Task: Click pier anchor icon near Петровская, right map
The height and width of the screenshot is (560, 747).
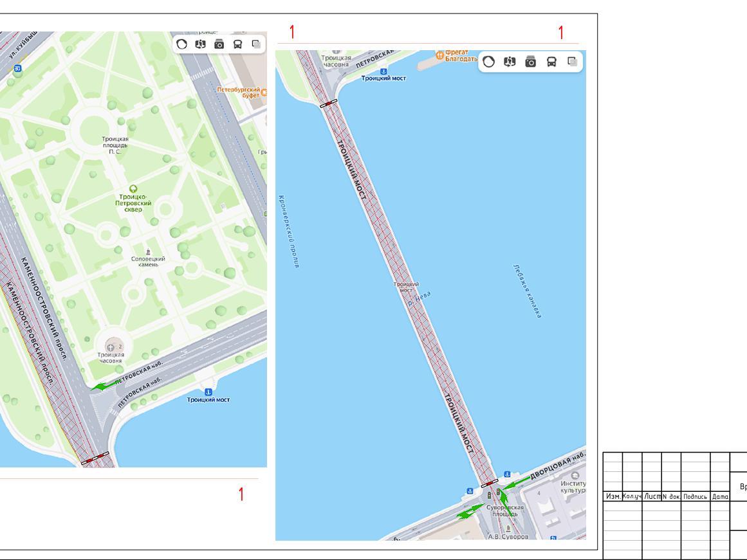Action: click(x=383, y=71)
